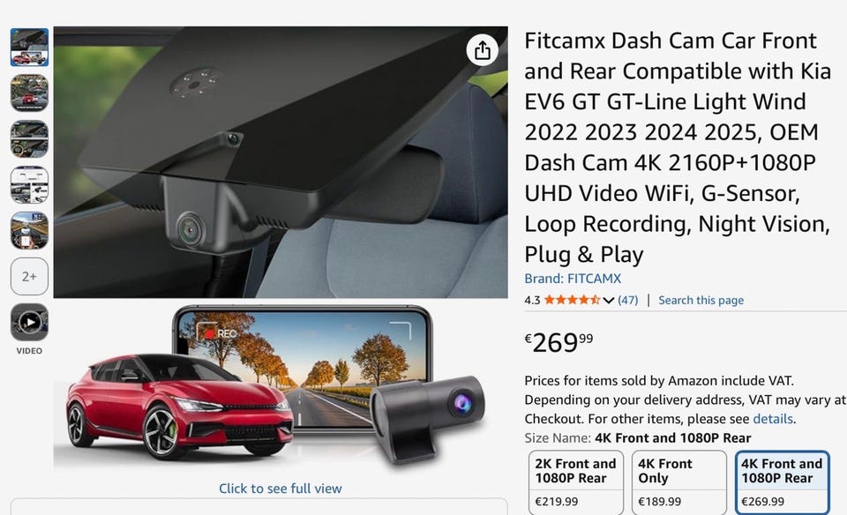The height and width of the screenshot is (515, 847).
Task: Choose the 2K Front and 1080P Rear option
Action: point(576,482)
